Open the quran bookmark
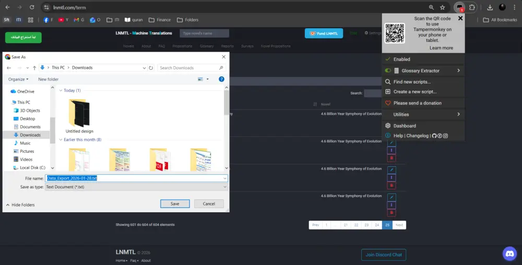This screenshot has width=522, height=265. (134, 20)
